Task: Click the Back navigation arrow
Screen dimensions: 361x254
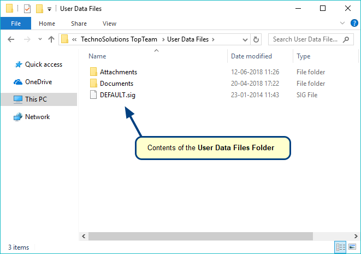Action: (x=11, y=39)
